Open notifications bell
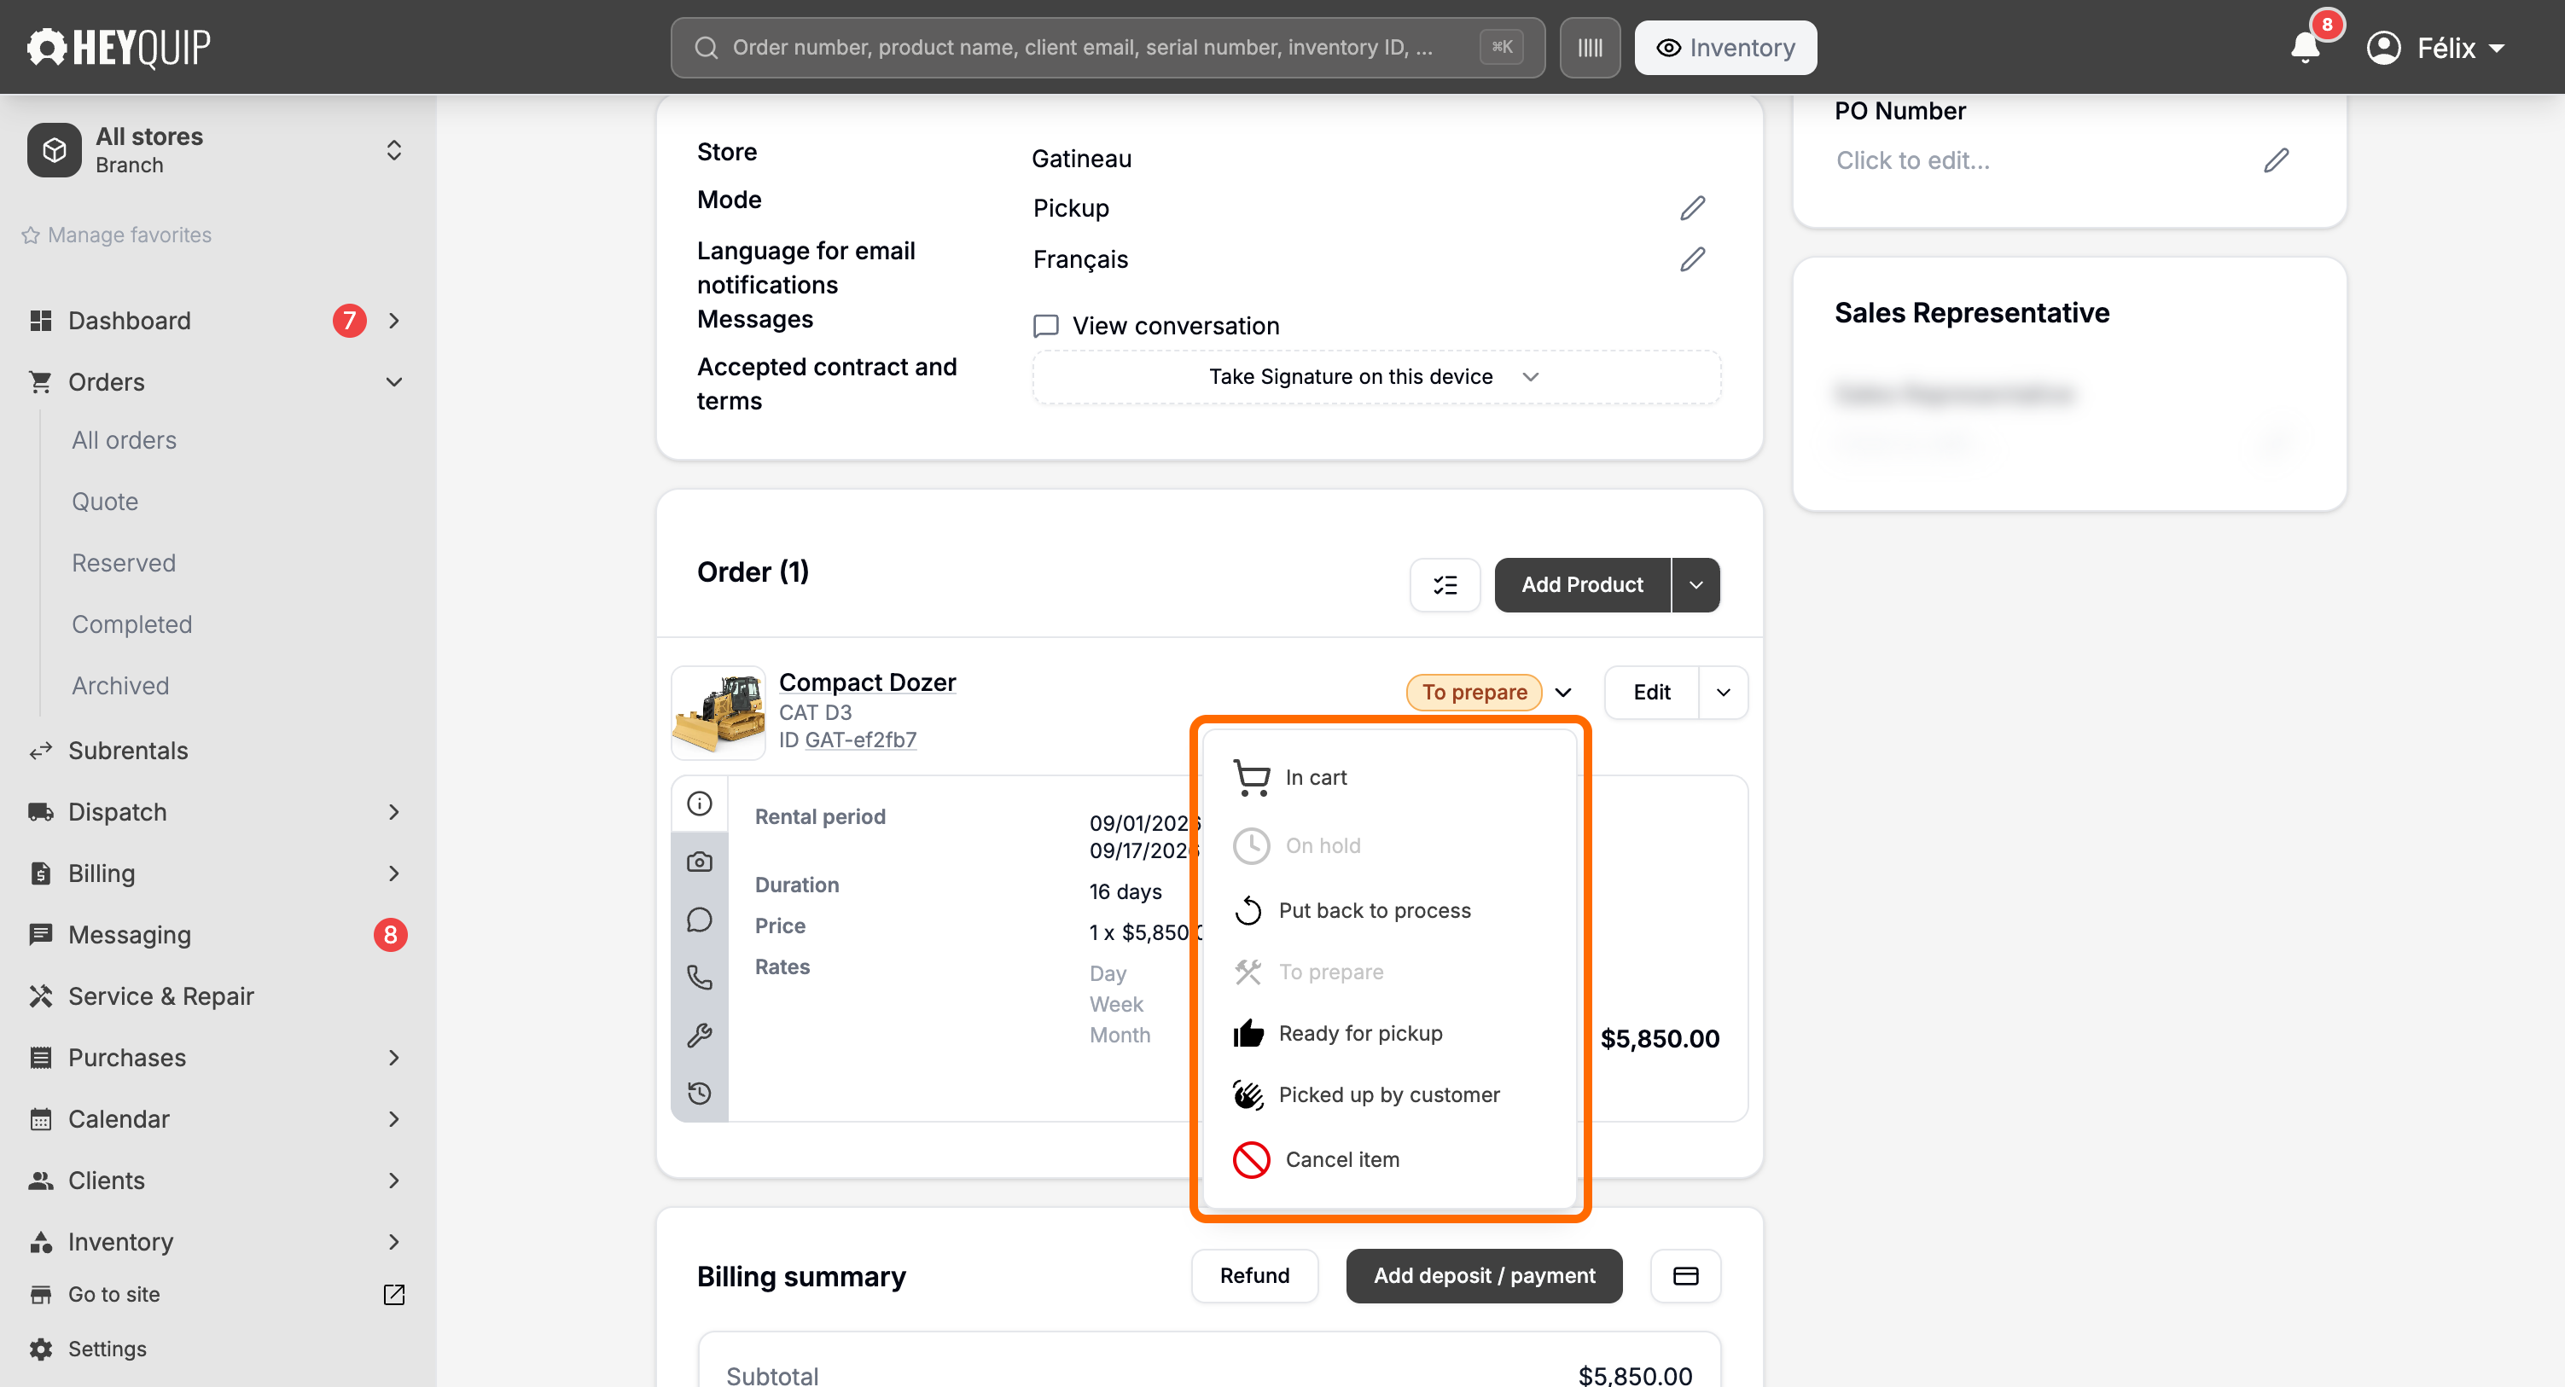The height and width of the screenshot is (1387, 2565). pyautogui.click(x=2305, y=47)
